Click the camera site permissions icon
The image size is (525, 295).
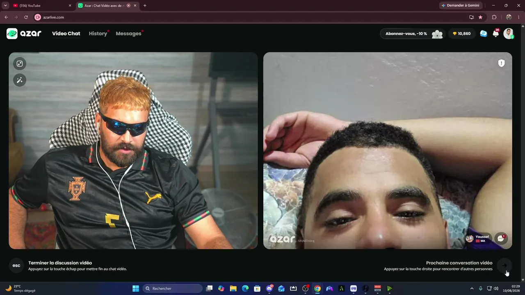pyautogui.click(x=38, y=17)
